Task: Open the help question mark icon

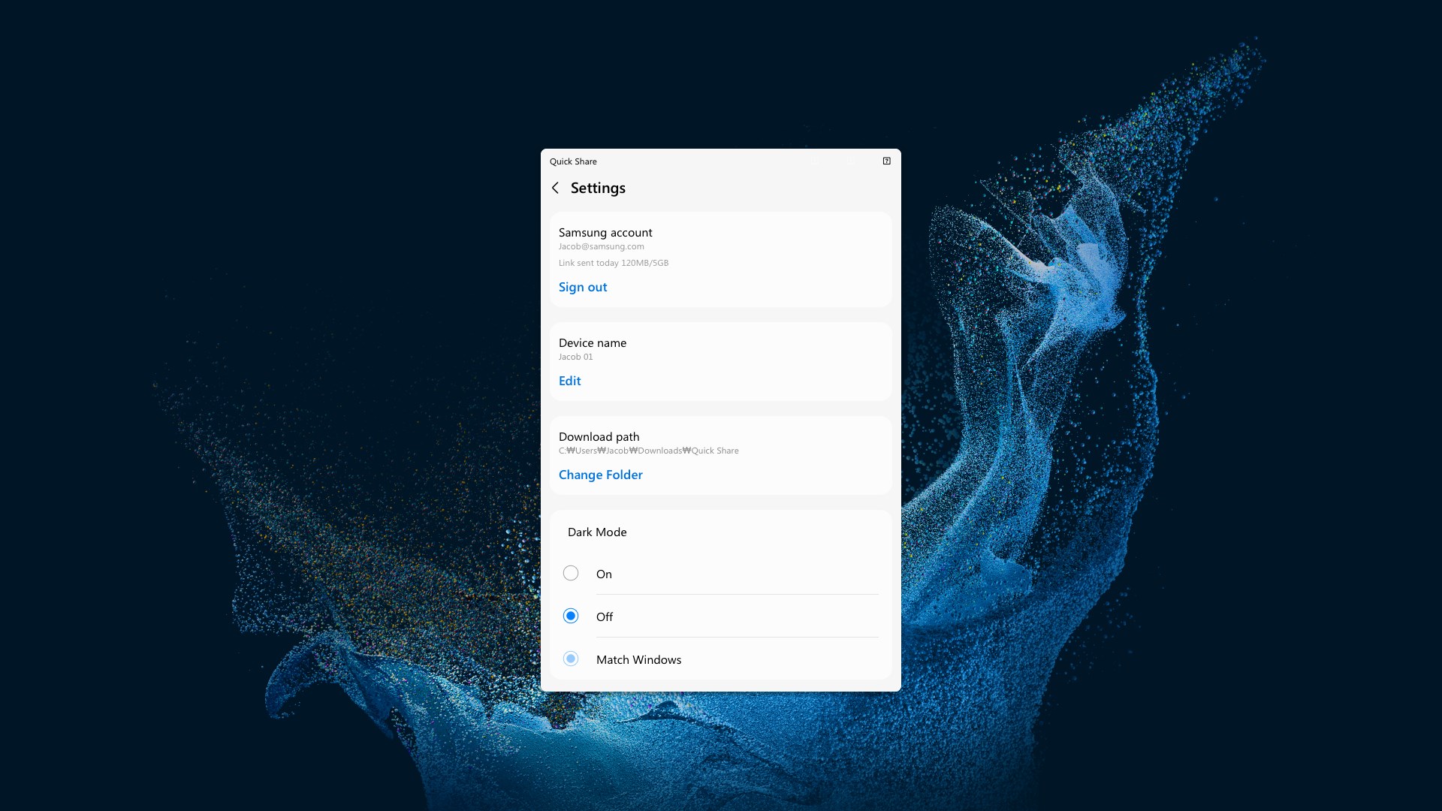Action: click(x=886, y=161)
